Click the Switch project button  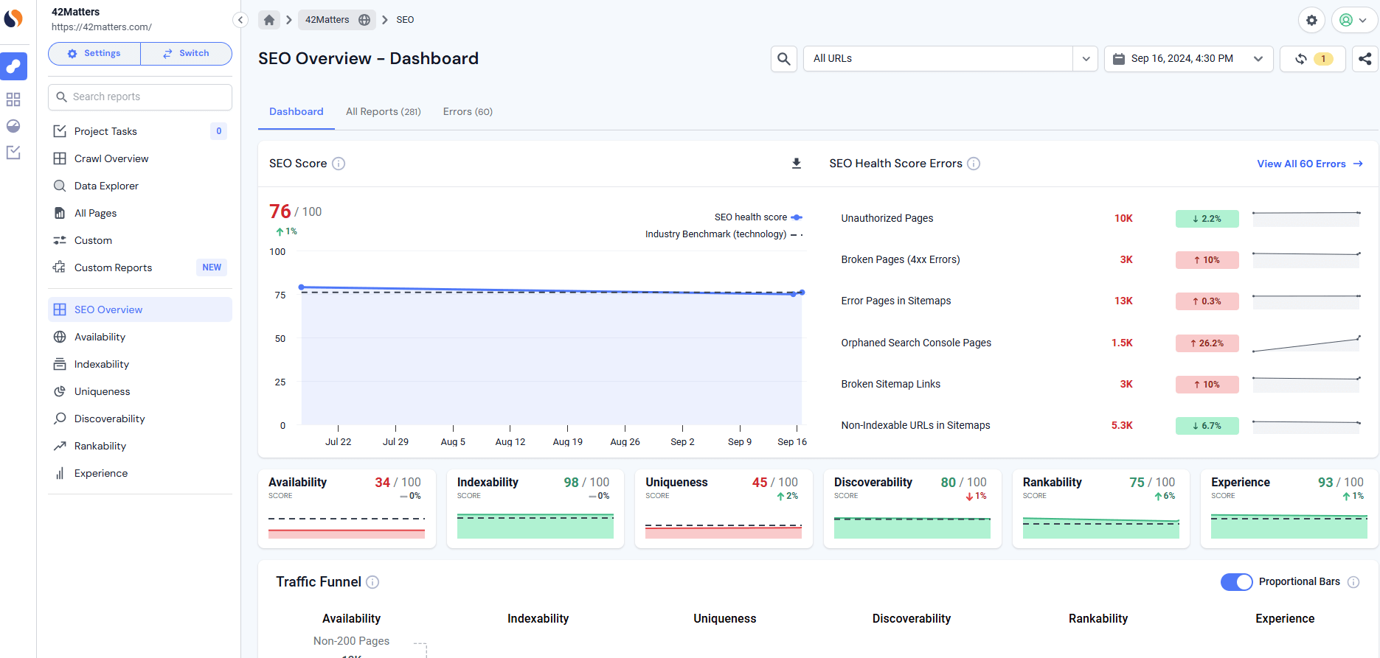(187, 54)
